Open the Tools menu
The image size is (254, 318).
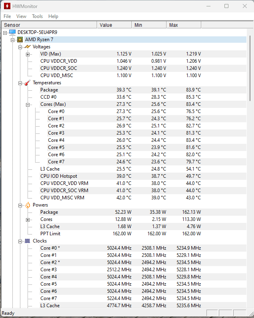coord(37,16)
